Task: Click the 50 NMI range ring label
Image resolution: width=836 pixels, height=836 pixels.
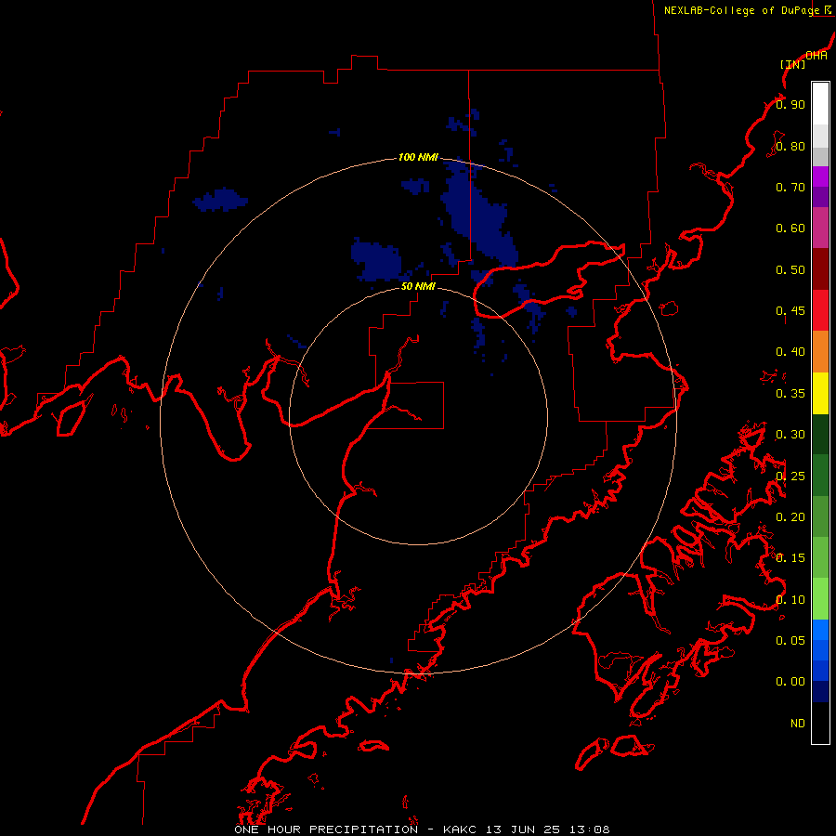Action: [418, 286]
